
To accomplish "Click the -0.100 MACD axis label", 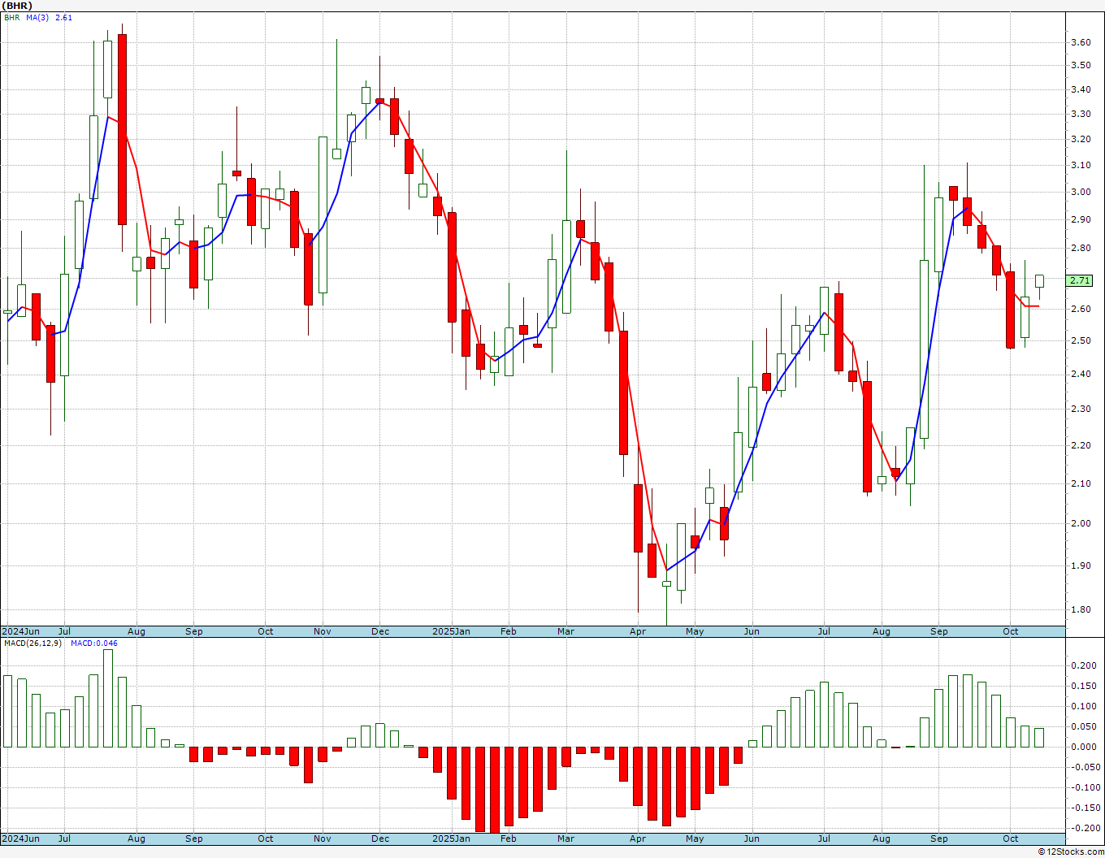I will pos(1084,787).
